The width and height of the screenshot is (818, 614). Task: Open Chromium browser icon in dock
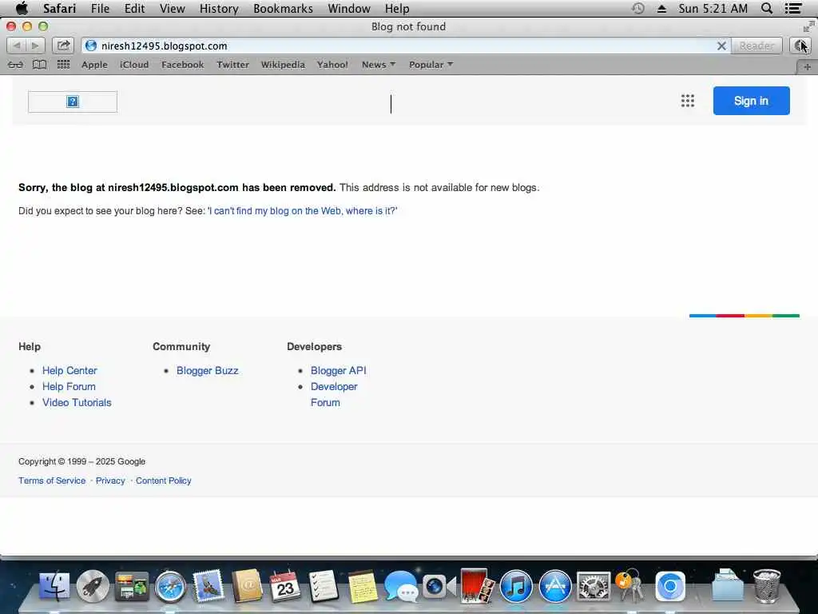[670, 586]
